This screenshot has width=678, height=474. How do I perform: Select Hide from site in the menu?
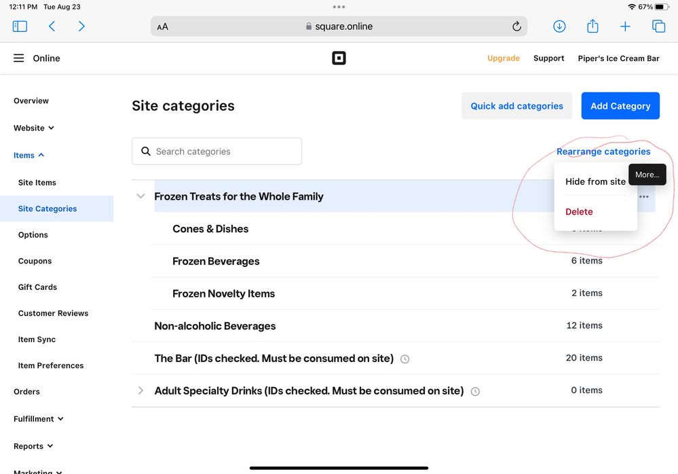click(x=595, y=181)
